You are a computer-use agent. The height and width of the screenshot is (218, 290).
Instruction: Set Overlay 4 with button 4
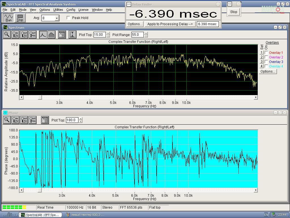click(261, 66)
